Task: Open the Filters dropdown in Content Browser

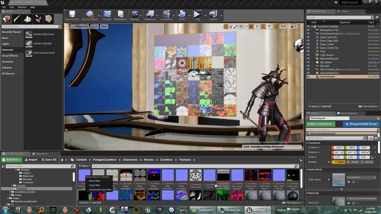Action: [x=85, y=166]
